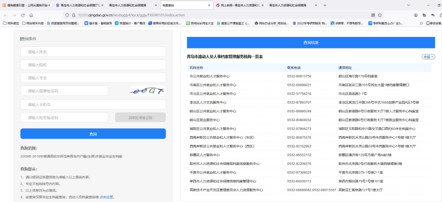Click the 机构全称 column header
This screenshot has width=442, height=202.
point(196,68)
